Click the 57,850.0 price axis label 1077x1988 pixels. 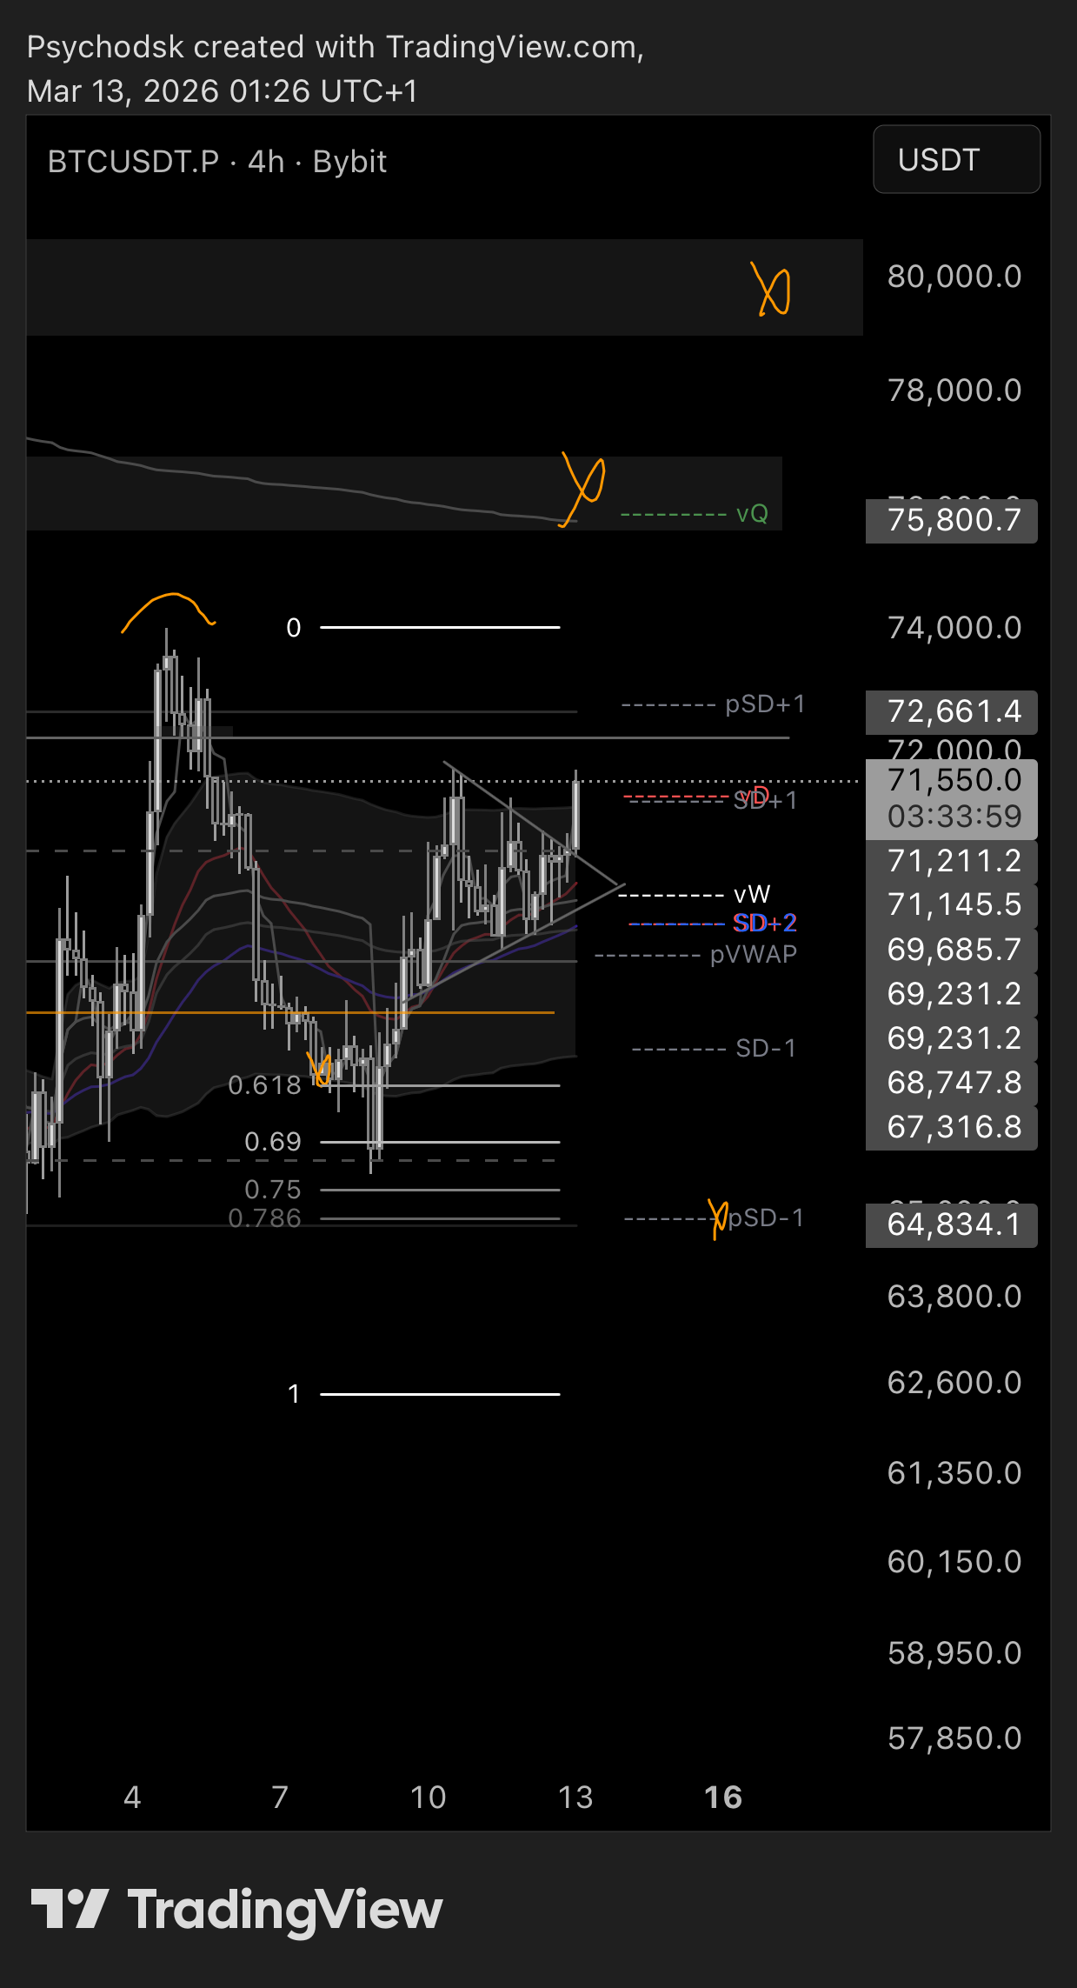point(954,1738)
